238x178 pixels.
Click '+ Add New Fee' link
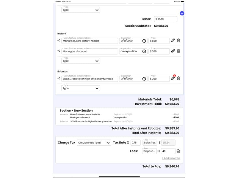171,158
